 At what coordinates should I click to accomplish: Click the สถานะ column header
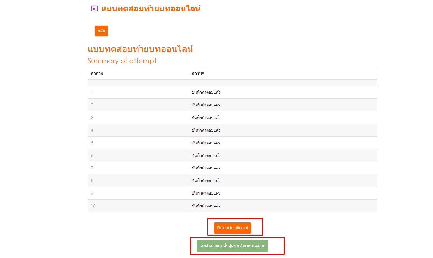[x=198, y=73]
